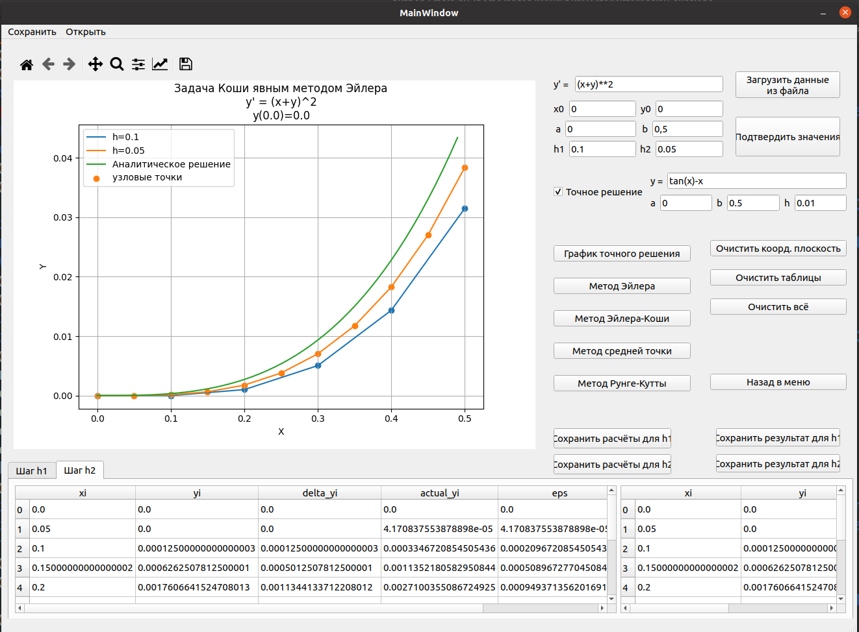Click the b field containing 0,5
The image size is (859, 632).
687,129
